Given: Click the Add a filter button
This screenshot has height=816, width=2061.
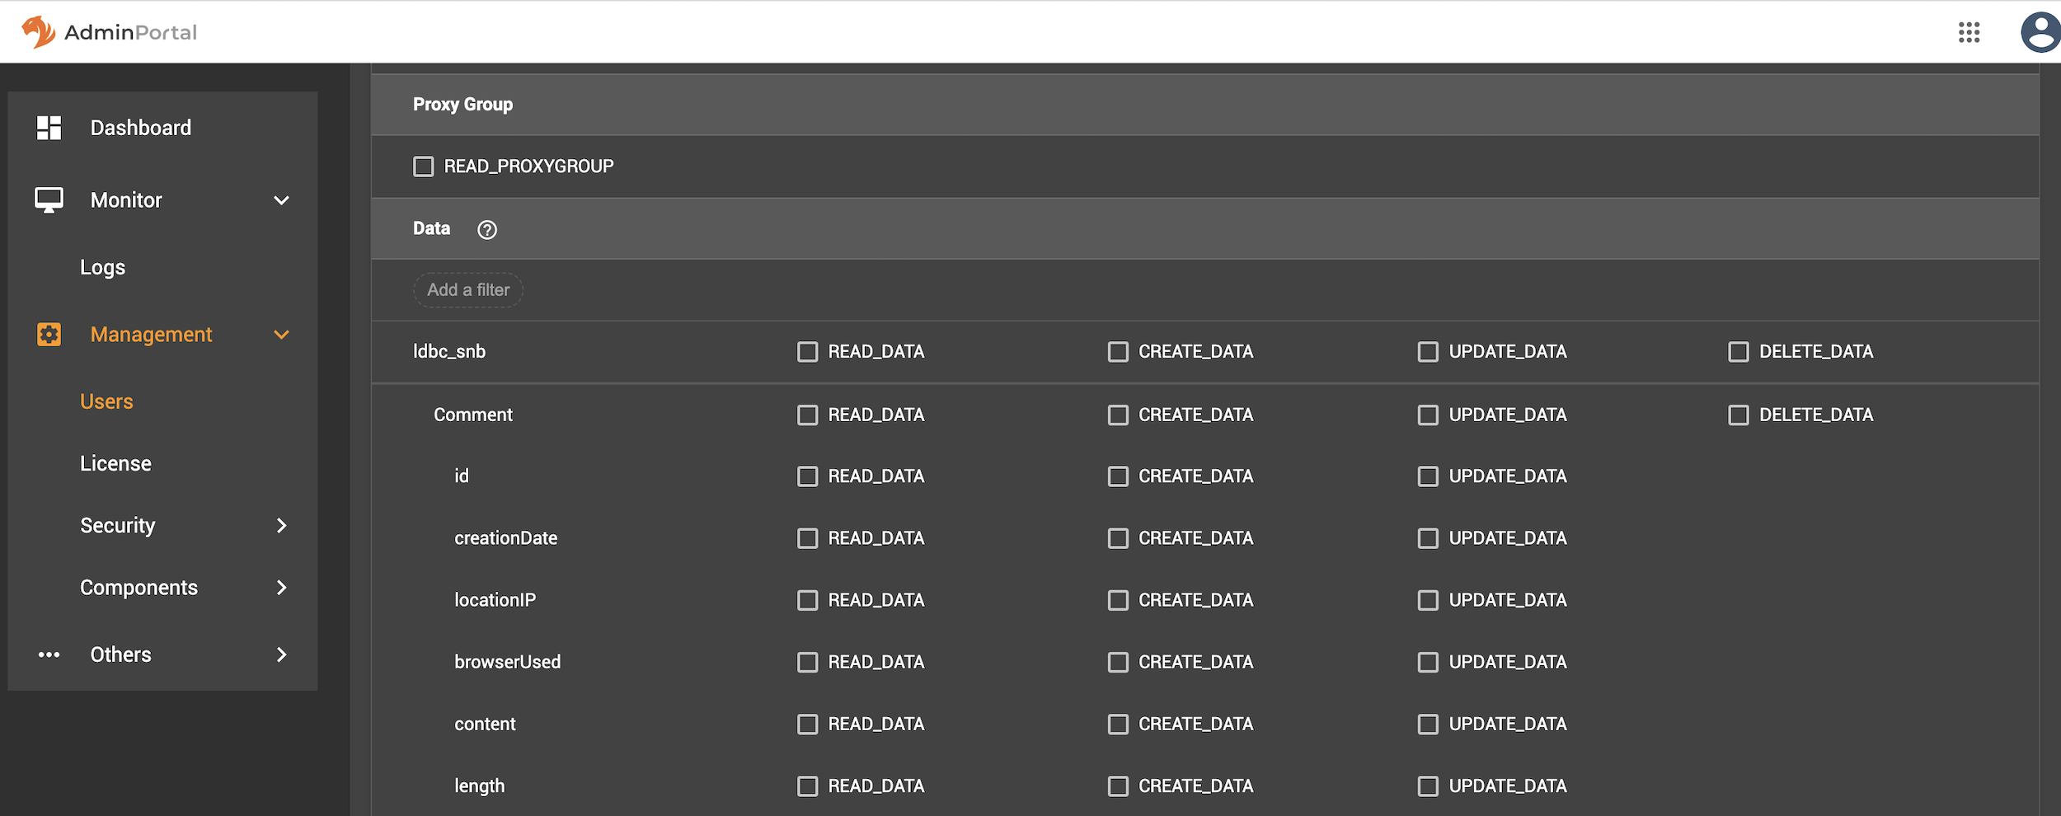Looking at the screenshot, I should pyautogui.click(x=467, y=289).
